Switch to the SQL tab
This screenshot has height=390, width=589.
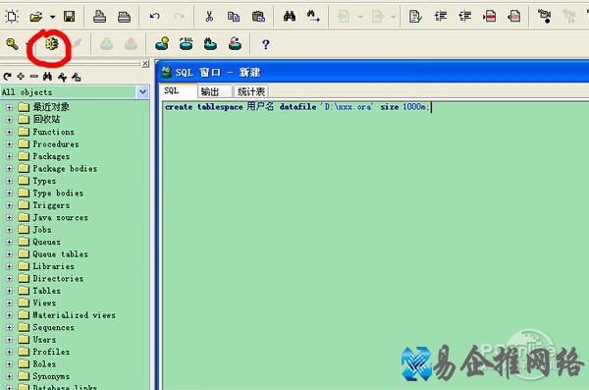pos(178,91)
